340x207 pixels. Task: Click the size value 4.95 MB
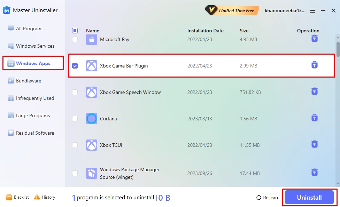click(248, 39)
